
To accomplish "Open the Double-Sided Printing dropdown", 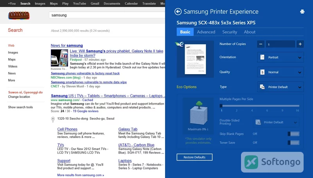I will (276, 122).
